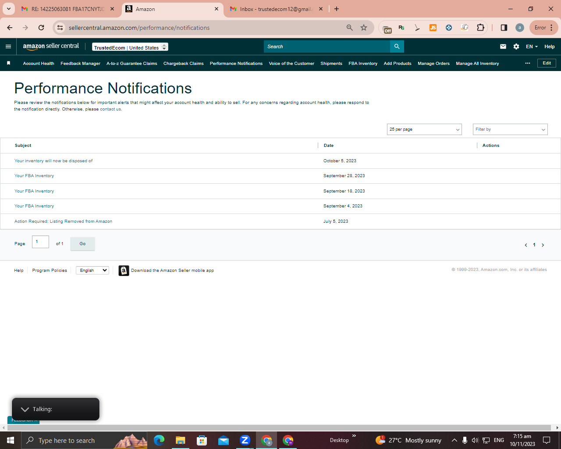Collapse the Talking panel chevron
561x449 pixels.
25,409
